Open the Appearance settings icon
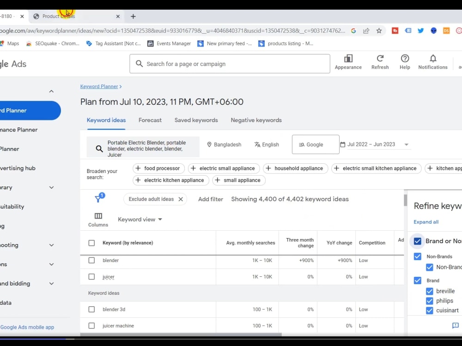Screen dimensions: 462x346 pyautogui.click(x=348, y=58)
